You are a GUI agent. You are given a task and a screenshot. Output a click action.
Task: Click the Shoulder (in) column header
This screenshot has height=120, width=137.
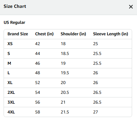coord(73,34)
